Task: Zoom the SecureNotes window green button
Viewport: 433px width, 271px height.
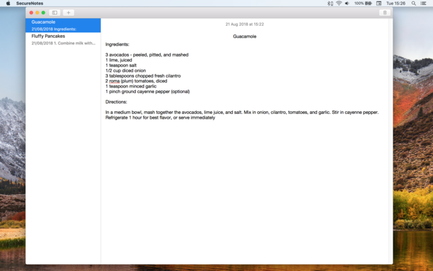Action: coord(43,12)
